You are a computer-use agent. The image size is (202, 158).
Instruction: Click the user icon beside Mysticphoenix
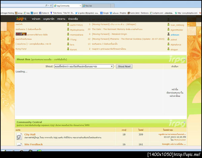(68, 29)
